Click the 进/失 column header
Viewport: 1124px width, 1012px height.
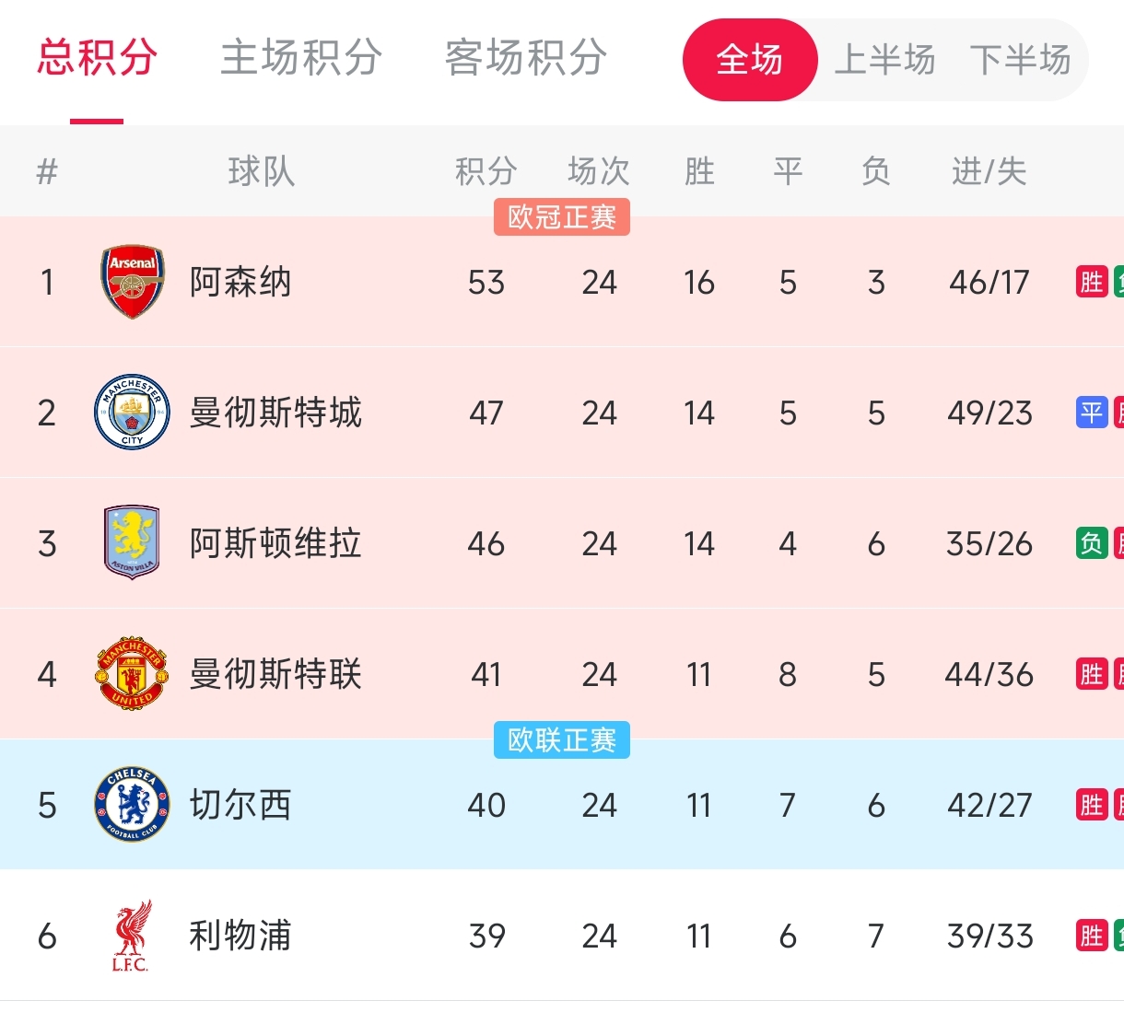(989, 171)
